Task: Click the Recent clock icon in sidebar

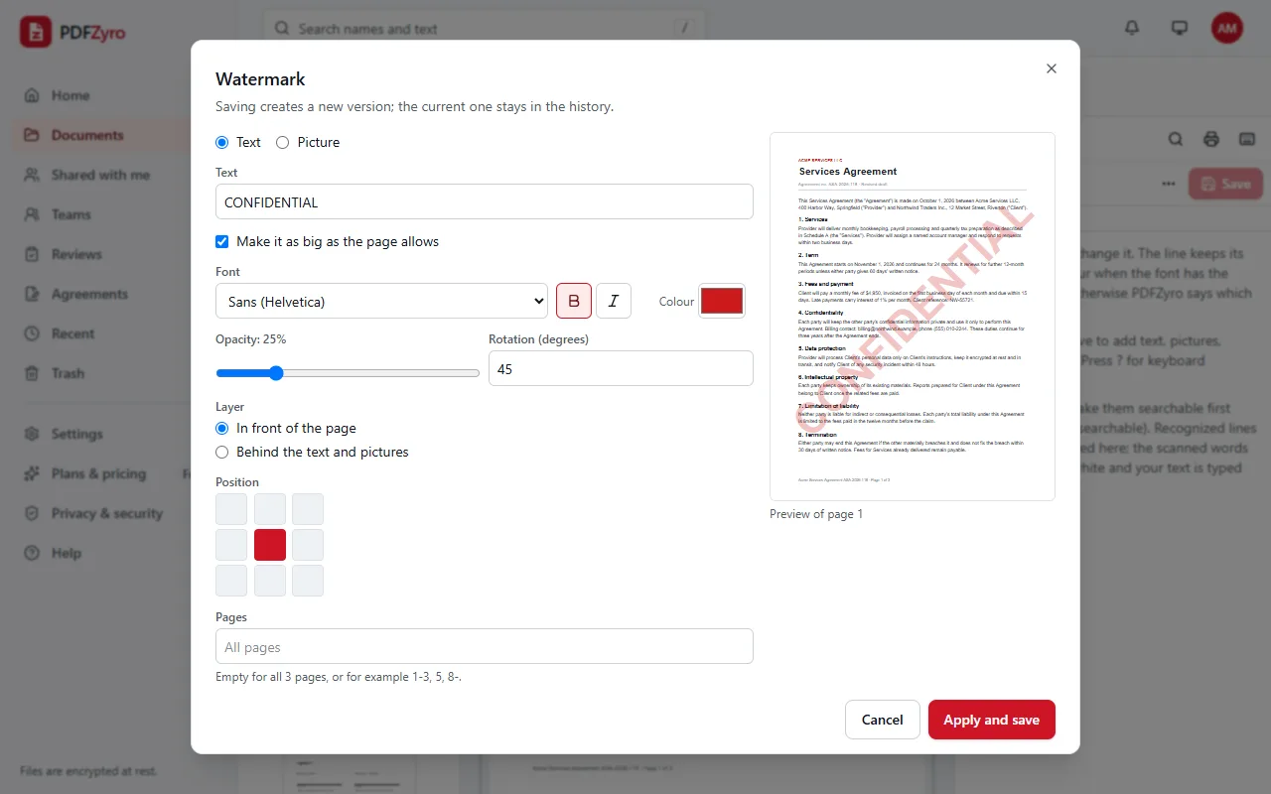Action: click(32, 333)
